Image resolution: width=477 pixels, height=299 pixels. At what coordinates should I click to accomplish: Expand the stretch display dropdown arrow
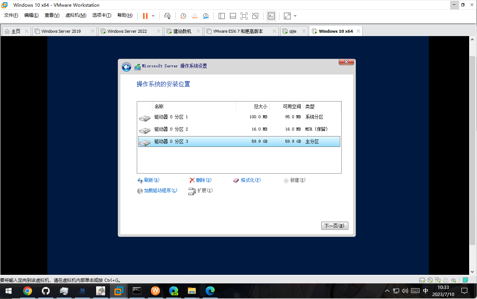tap(295, 16)
